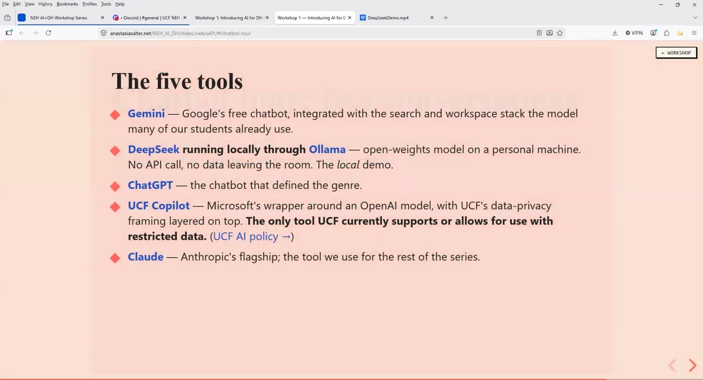703x380 pixels.
Task: Open the downloads panel
Action: pyautogui.click(x=615, y=33)
